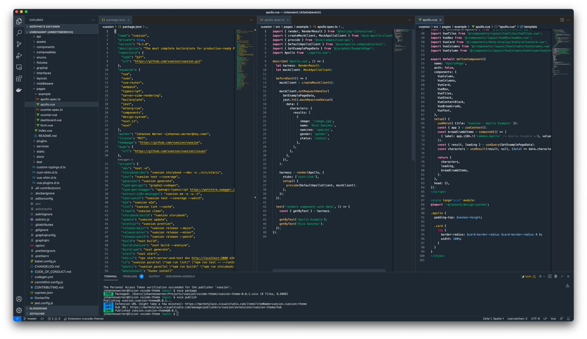The width and height of the screenshot is (587, 339).
Task: Expand the Gliederung section
Action: (x=62, y=309)
